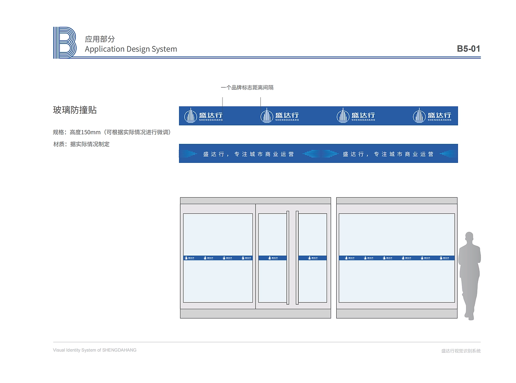The height and width of the screenshot is (383, 516).
Task: Select the 应用部分 heading text
Action: click(100, 39)
